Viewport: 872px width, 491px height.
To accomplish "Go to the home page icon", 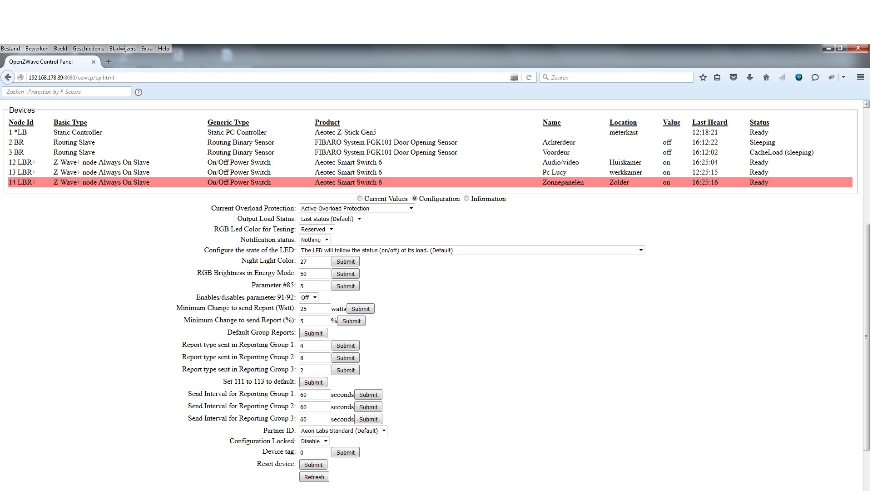I will [766, 78].
